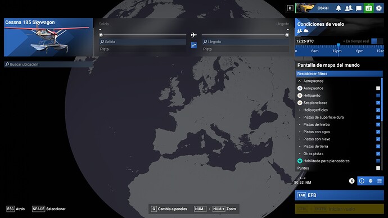Image resolution: width=388 pixels, height=218 pixels.
Task: Click SPACE Seleccionar button
Action: coord(49,209)
